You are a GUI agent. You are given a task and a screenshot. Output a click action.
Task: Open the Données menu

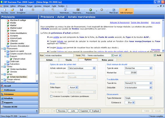click(x=38, y=6)
